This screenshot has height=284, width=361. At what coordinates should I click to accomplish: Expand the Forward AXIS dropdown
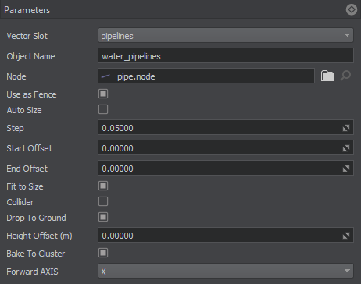[226, 271]
